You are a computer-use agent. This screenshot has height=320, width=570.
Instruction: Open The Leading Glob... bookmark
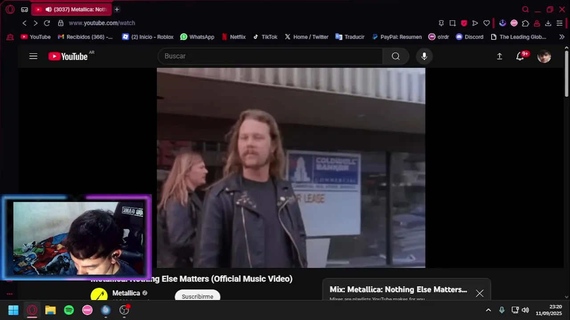pos(518,37)
